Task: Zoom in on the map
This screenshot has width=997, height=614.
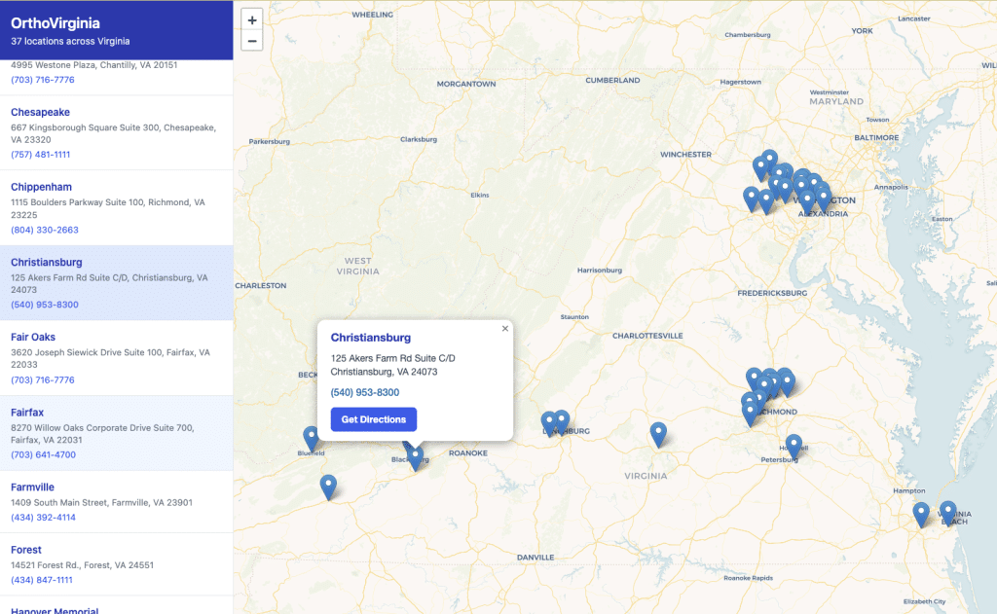Action: coord(252,19)
